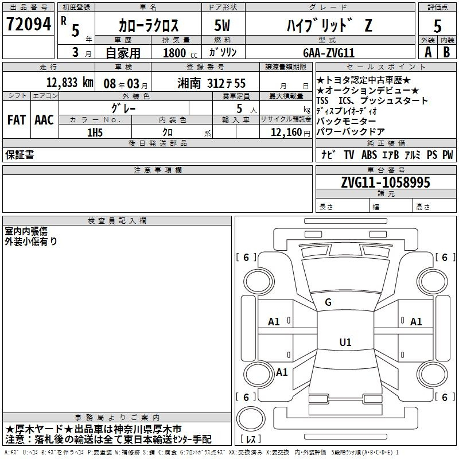Click sales point ★オークションデビュー★
The height and width of the screenshot is (459, 459).
368,90
